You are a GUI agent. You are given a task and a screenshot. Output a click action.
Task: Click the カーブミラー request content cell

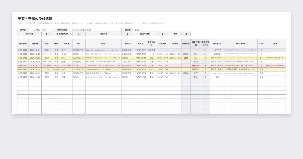(103, 65)
